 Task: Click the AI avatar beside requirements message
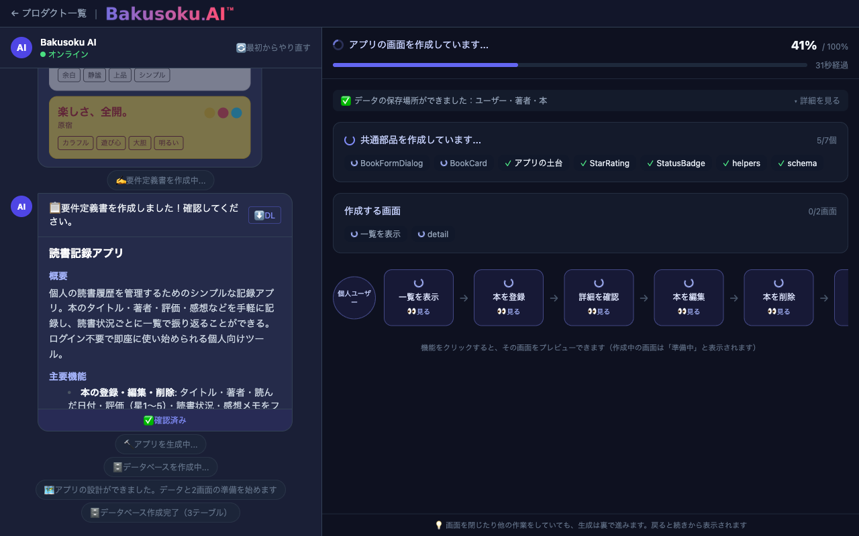[x=21, y=206]
